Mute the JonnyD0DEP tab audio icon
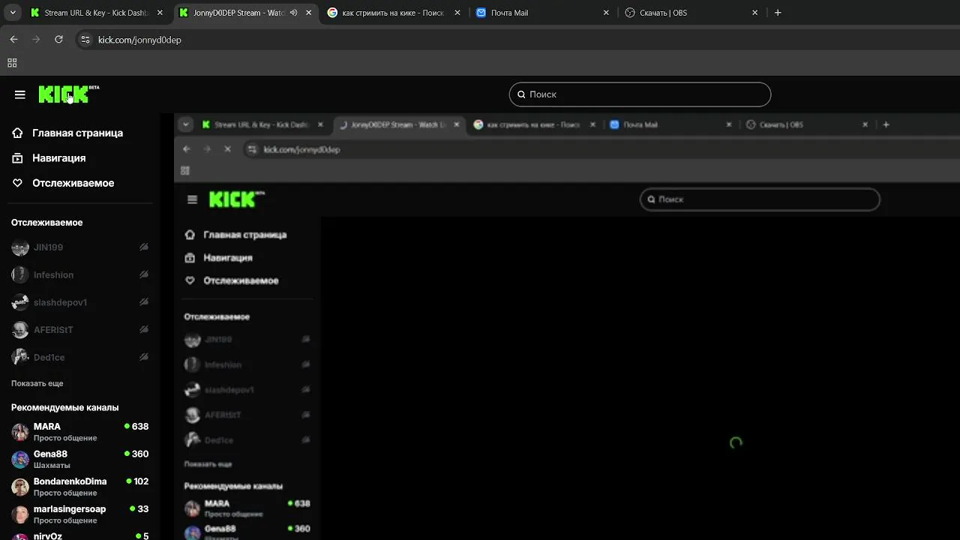 293,13
